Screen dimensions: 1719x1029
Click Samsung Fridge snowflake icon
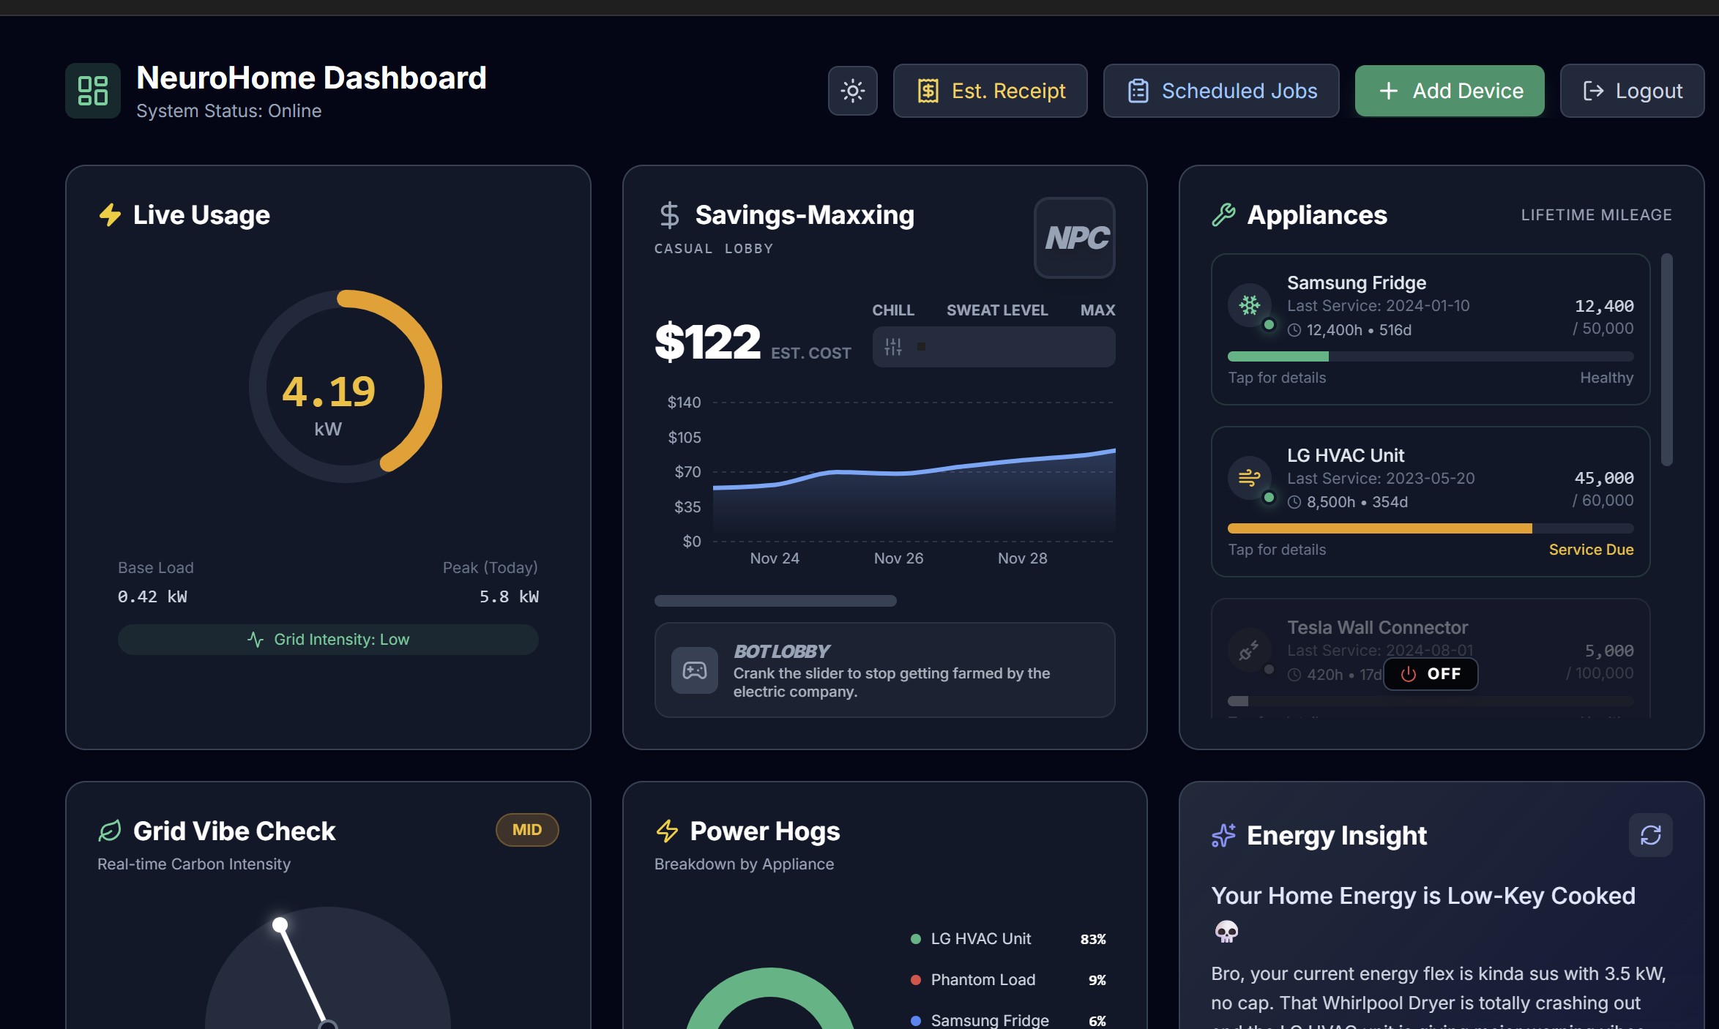coord(1249,304)
